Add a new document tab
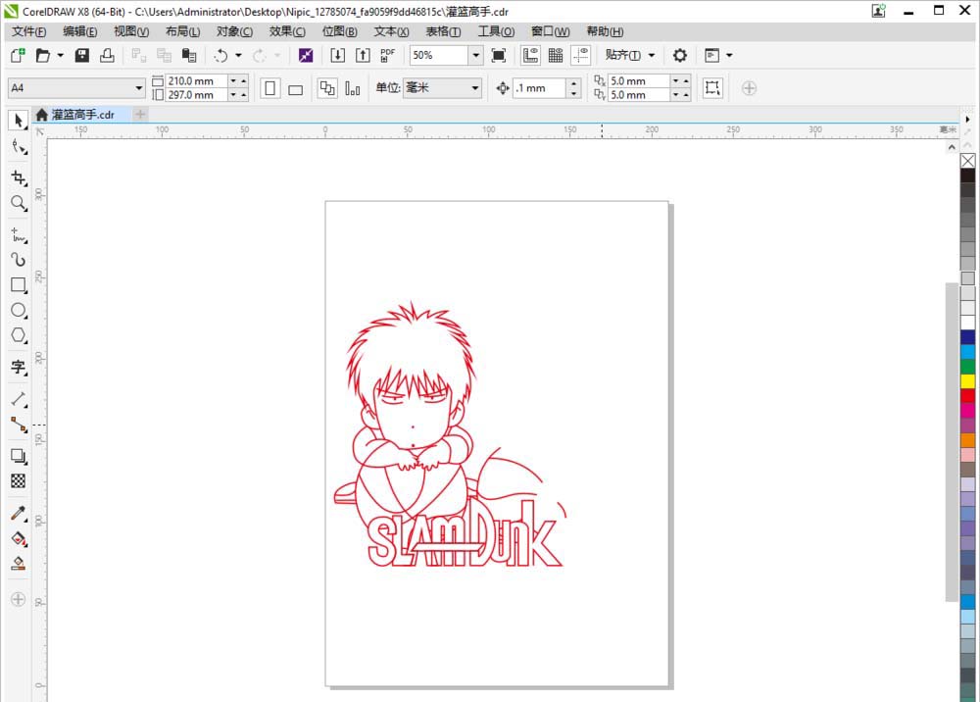Viewport: 980px width, 702px height. coord(140,115)
